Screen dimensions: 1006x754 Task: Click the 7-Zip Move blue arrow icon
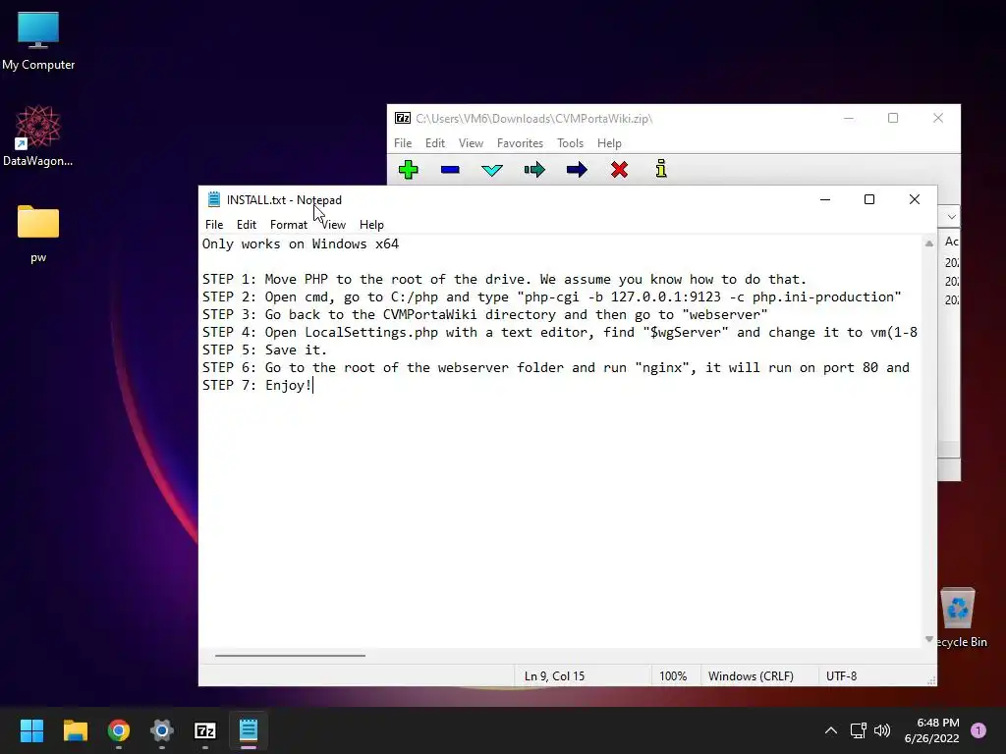click(x=577, y=170)
